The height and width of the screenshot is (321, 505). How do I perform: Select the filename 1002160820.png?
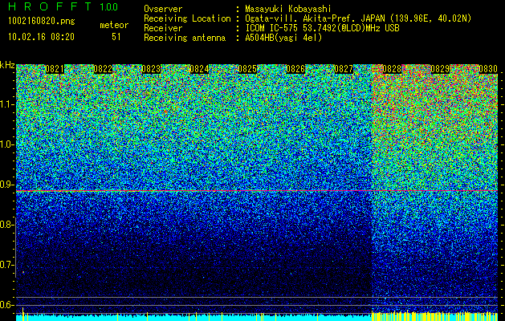(x=42, y=22)
